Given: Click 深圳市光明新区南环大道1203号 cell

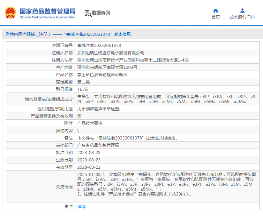Looking at the screenshot, I should click(x=107, y=67).
